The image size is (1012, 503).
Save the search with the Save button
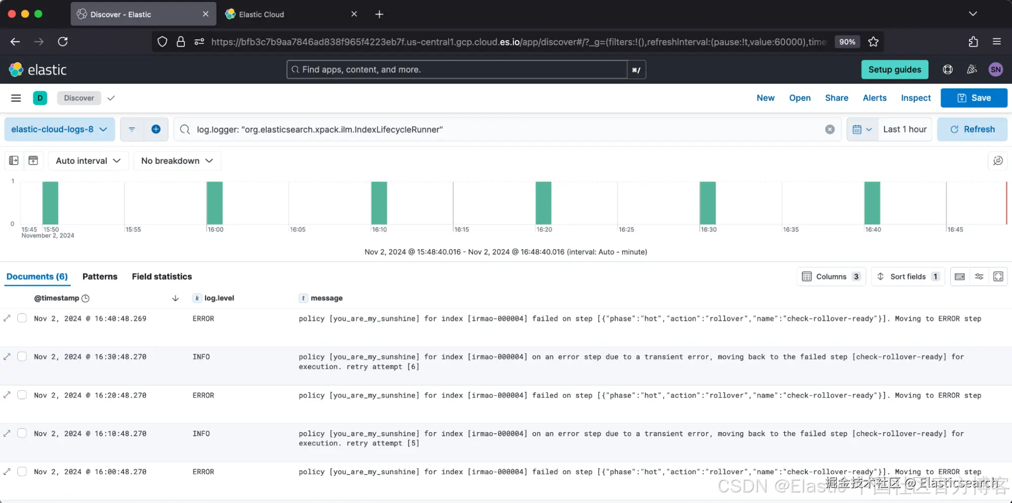(x=974, y=98)
